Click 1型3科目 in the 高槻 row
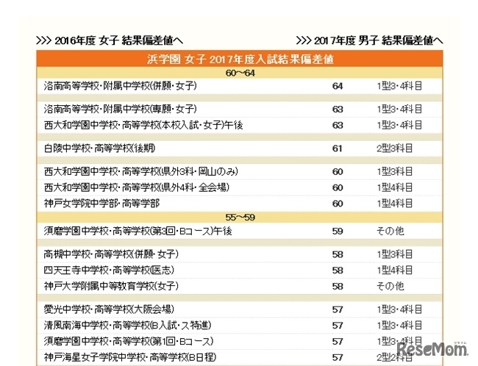The height and width of the screenshot is (366, 478). tap(395, 254)
